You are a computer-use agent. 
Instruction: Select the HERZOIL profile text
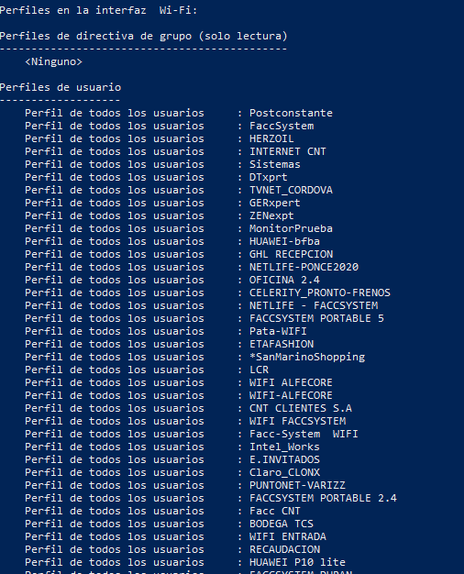[x=271, y=138]
